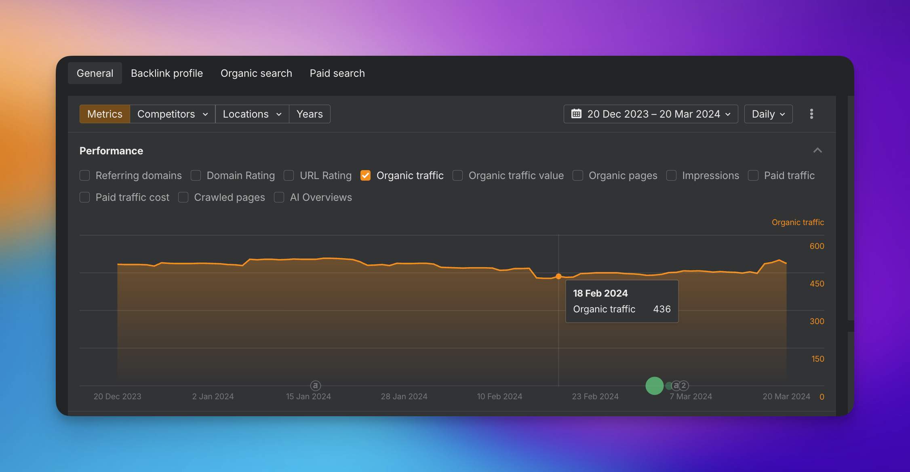910x472 pixels.
Task: Tick the AI Overviews checkbox
Action: click(x=279, y=197)
